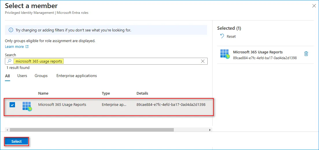This screenshot has width=319, height=150.
Task: Switch to the Groups tab
Action: click(41, 76)
